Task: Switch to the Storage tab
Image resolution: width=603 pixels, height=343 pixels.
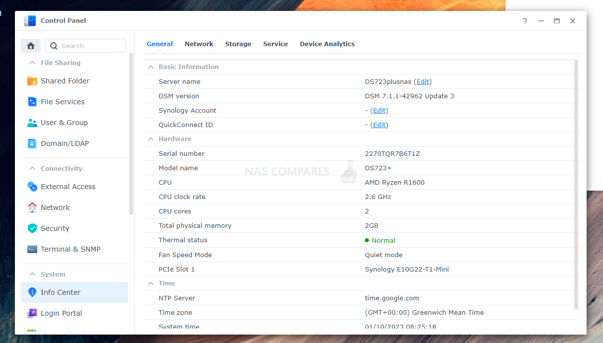Action: (x=238, y=44)
